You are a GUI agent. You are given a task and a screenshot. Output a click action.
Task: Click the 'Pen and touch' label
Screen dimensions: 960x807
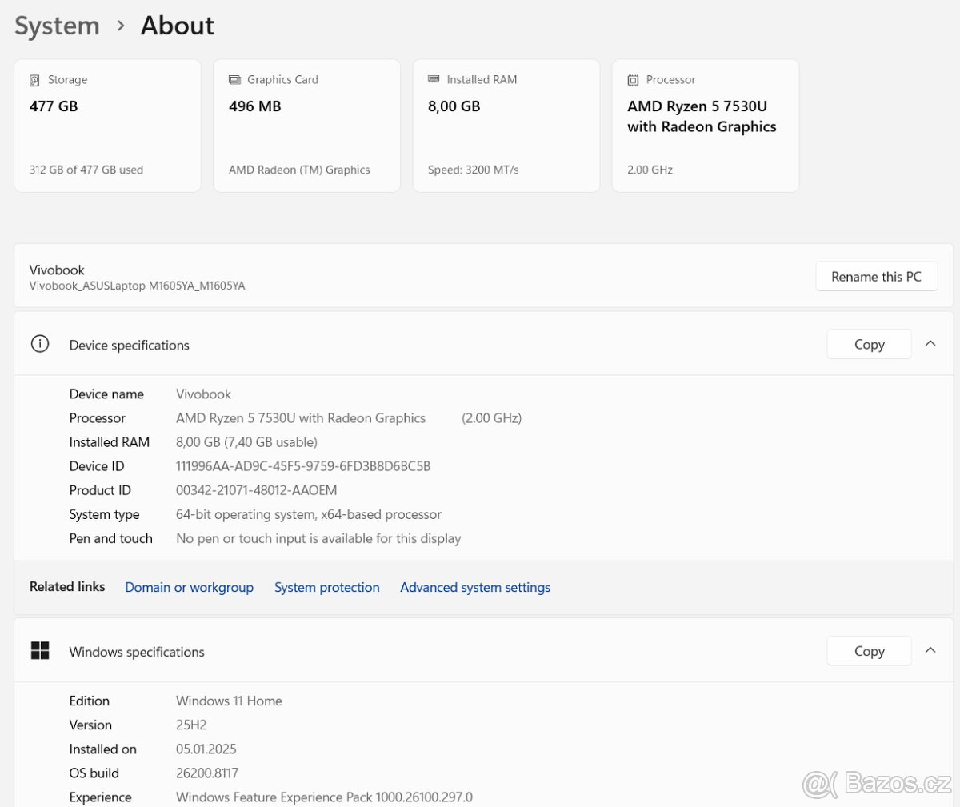[111, 538]
